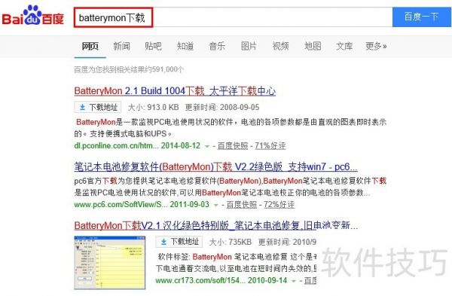The image size is (452, 296).
Task: Open the 地图 tab
Action: coord(313,46)
